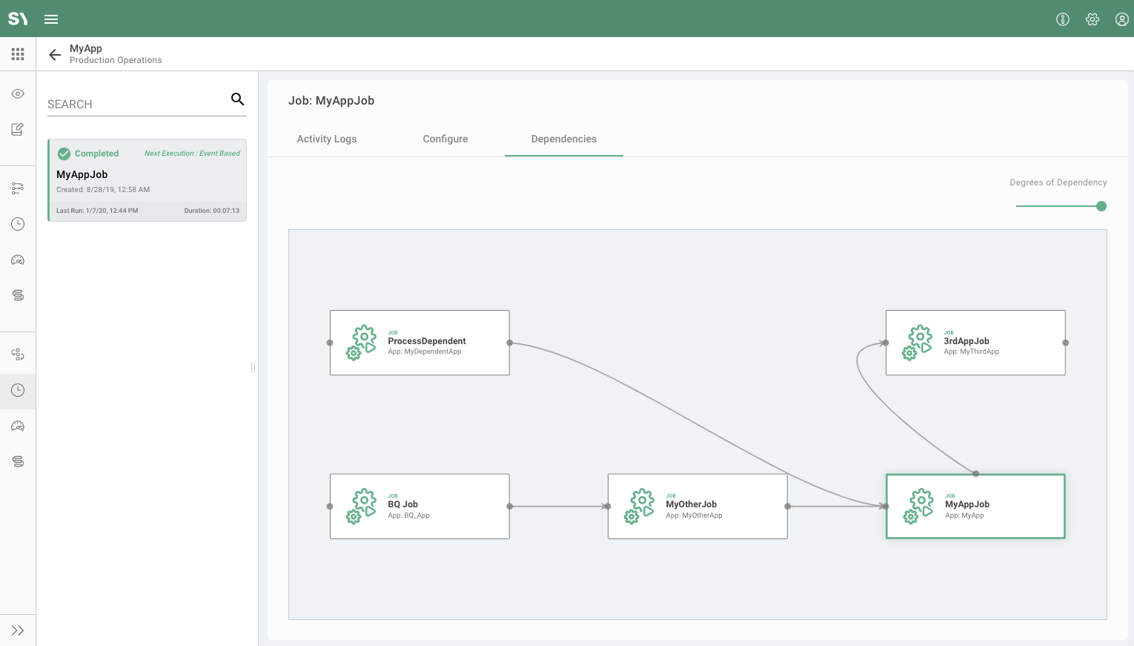
Task: Click the info icon in top bar
Action: pos(1062,19)
